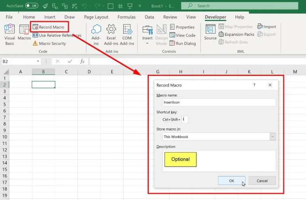The height and width of the screenshot is (200, 306).
Task: Open Macro Security settings
Action: tap(49, 43)
